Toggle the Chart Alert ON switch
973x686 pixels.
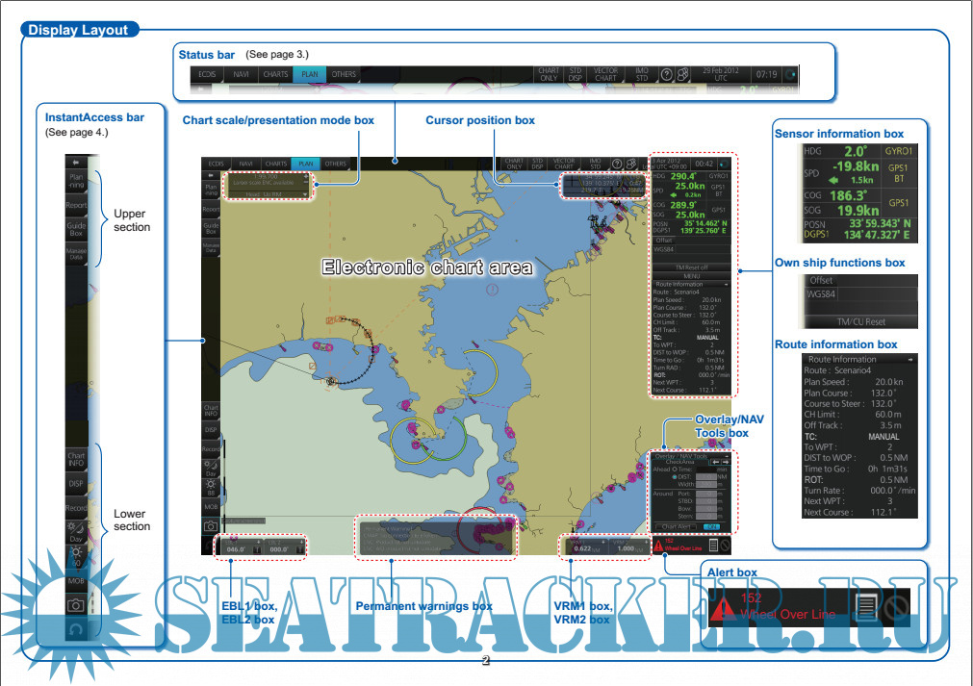click(x=711, y=527)
